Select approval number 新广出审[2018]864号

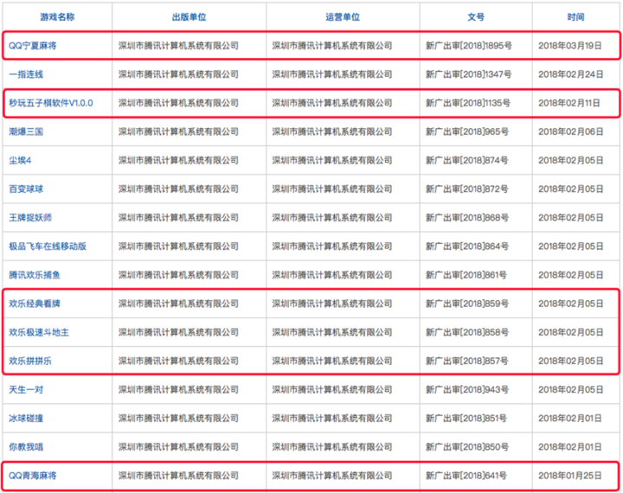(x=467, y=246)
